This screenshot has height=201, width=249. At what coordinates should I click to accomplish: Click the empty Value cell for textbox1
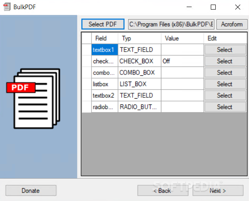(x=182, y=50)
